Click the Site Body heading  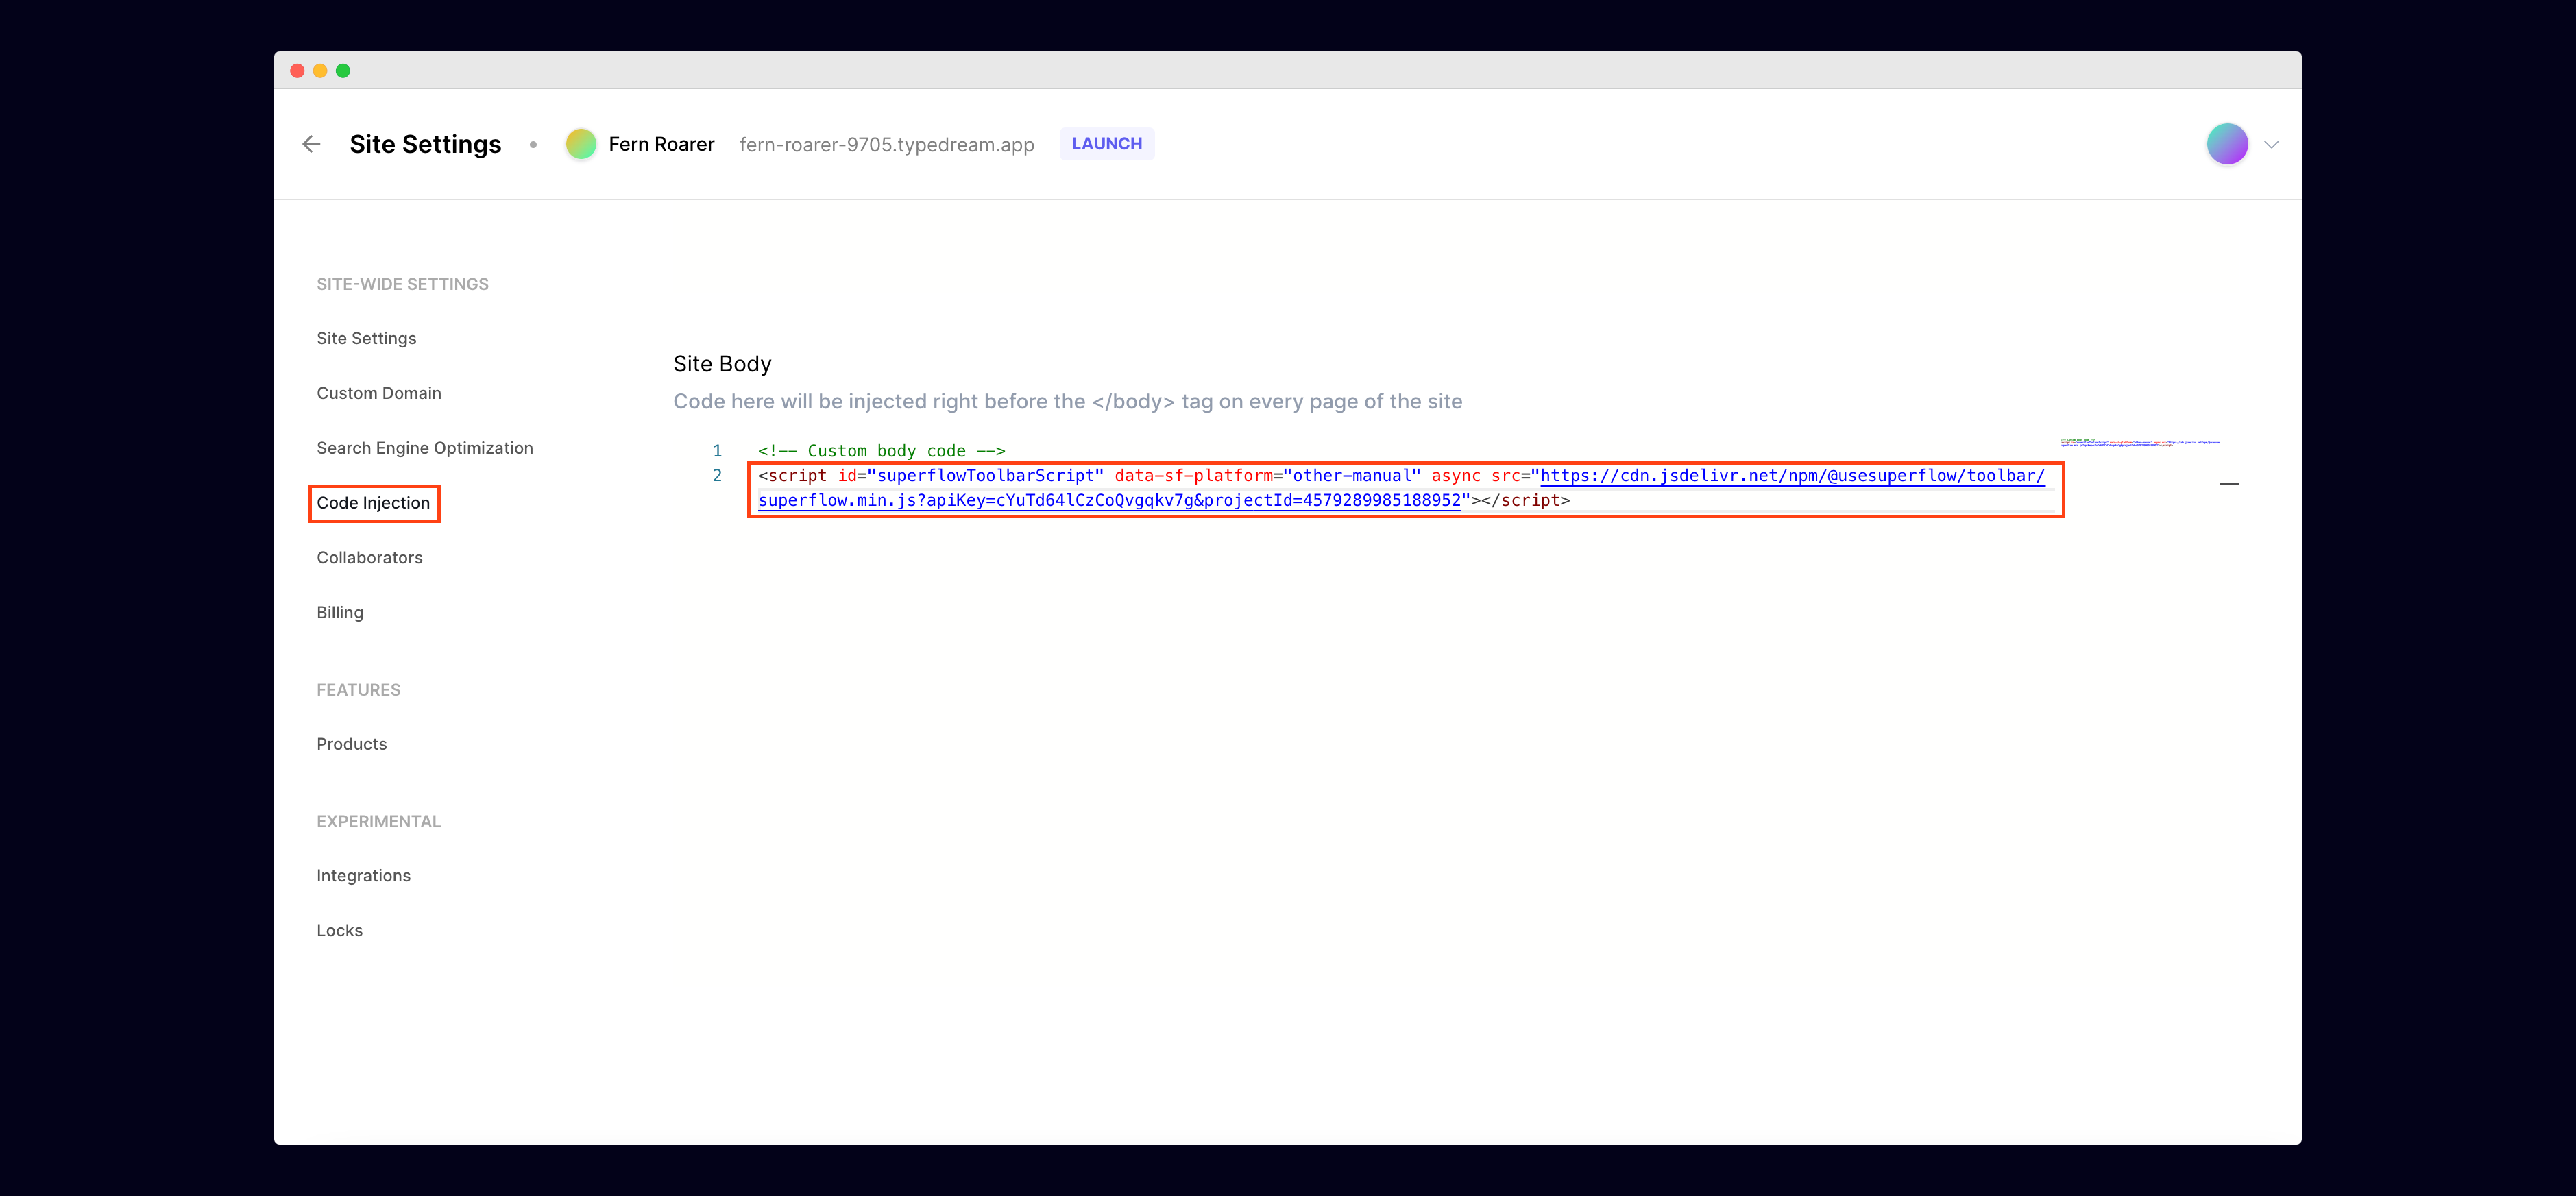click(x=722, y=364)
